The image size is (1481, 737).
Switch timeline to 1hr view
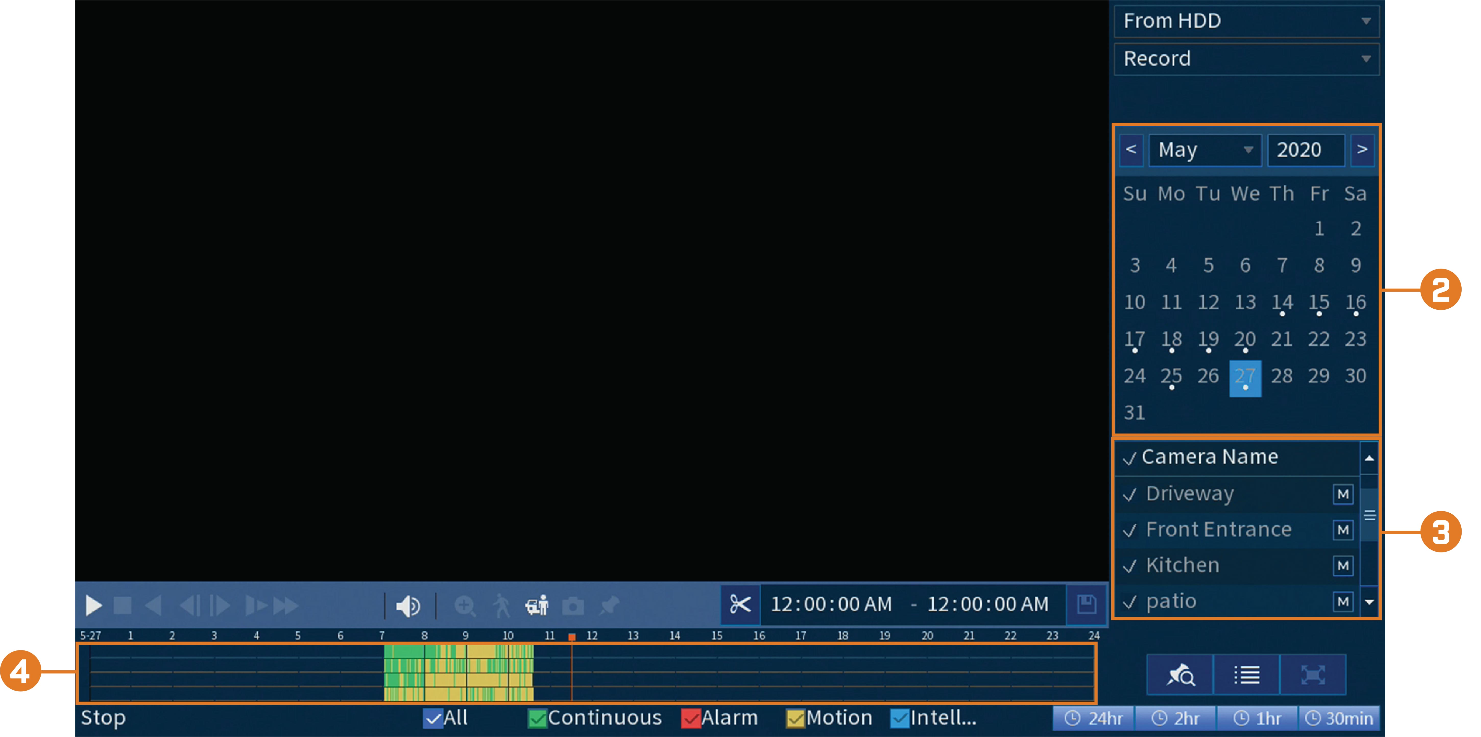click(x=1257, y=719)
